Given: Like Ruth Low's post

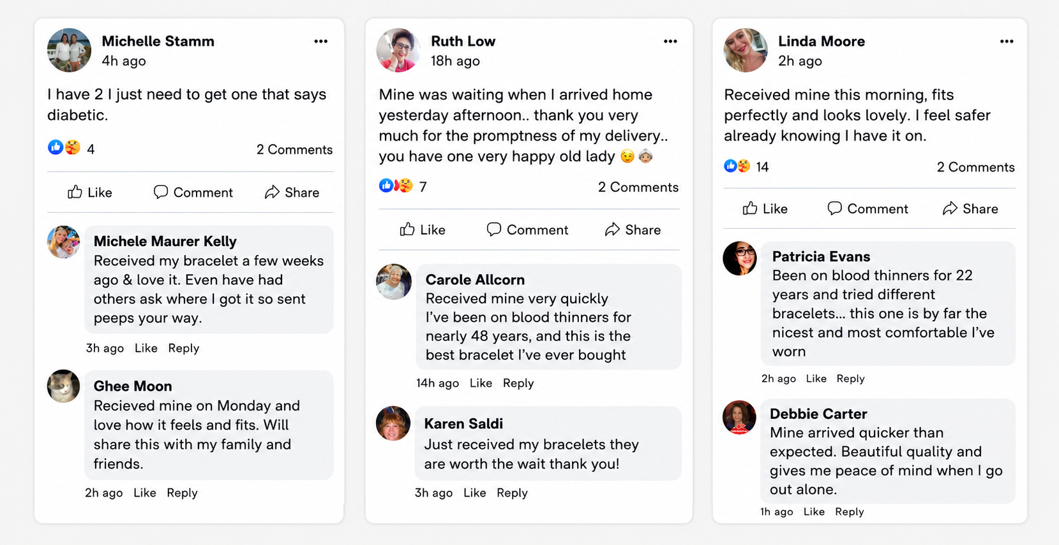Looking at the screenshot, I should pyautogui.click(x=423, y=229).
